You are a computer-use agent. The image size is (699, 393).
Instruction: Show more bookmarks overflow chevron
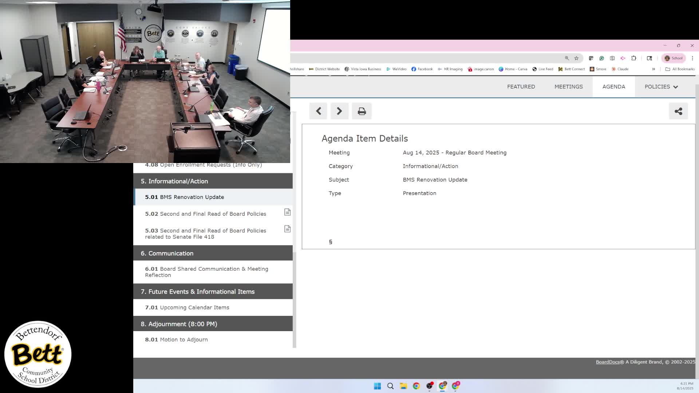tap(653, 69)
